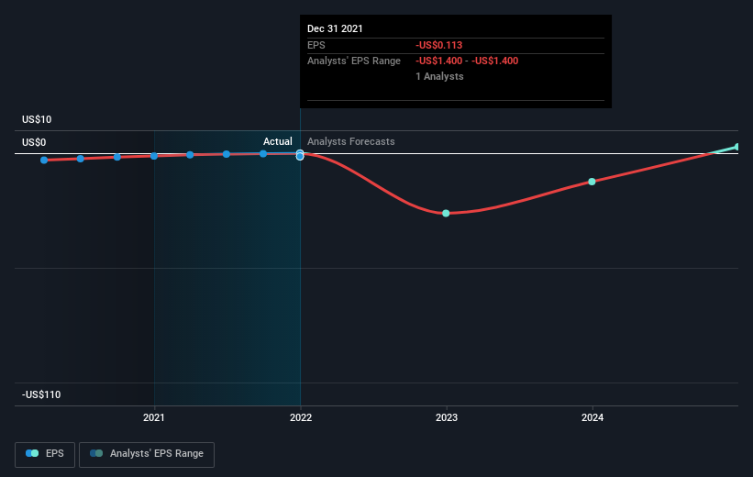Toggle the EPS legend series
The height and width of the screenshot is (477, 753).
point(45,454)
